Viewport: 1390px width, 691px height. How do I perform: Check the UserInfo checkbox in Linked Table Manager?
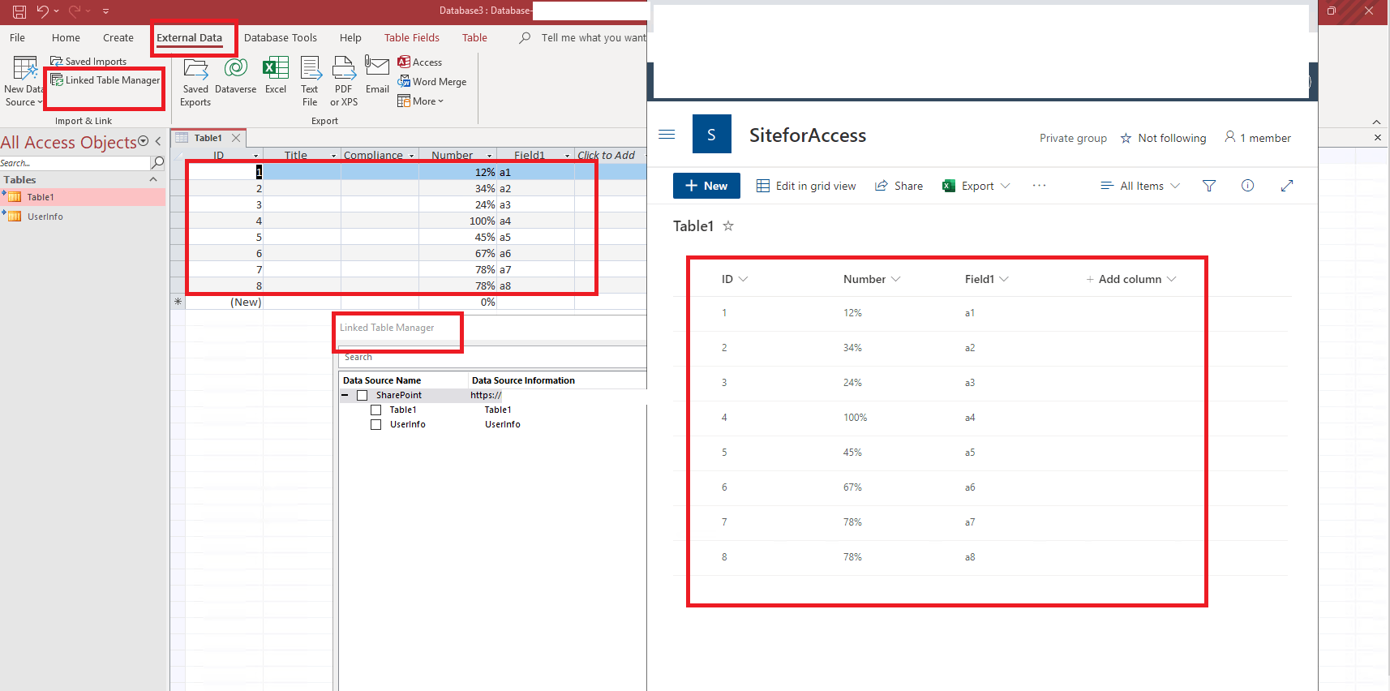tap(376, 425)
